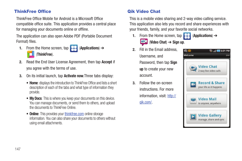The width and height of the screenshot is (242, 161).
Task: Tap the battery indicator in phone status bar
Action: click(218, 51)
